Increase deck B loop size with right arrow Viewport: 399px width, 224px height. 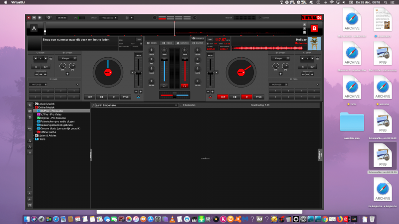pos(312,58)
